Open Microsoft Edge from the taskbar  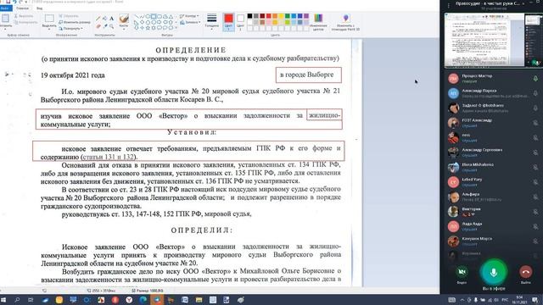pos(143,300)
